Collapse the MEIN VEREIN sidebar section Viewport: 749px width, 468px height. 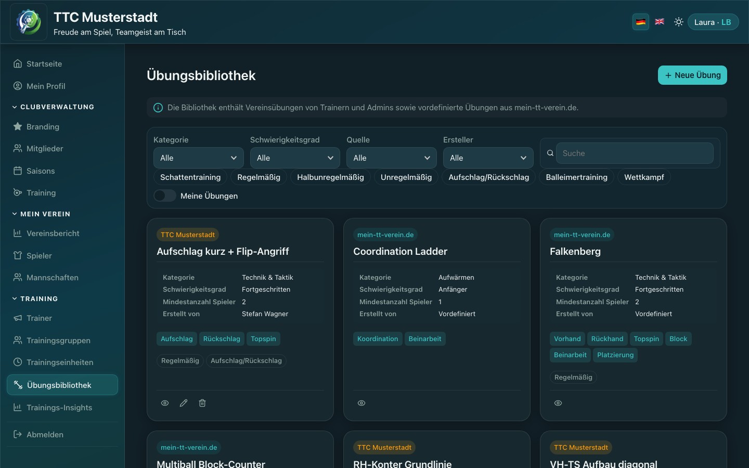41,214
